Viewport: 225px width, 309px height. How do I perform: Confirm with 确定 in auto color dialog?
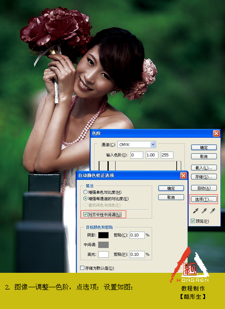point(171,188)
